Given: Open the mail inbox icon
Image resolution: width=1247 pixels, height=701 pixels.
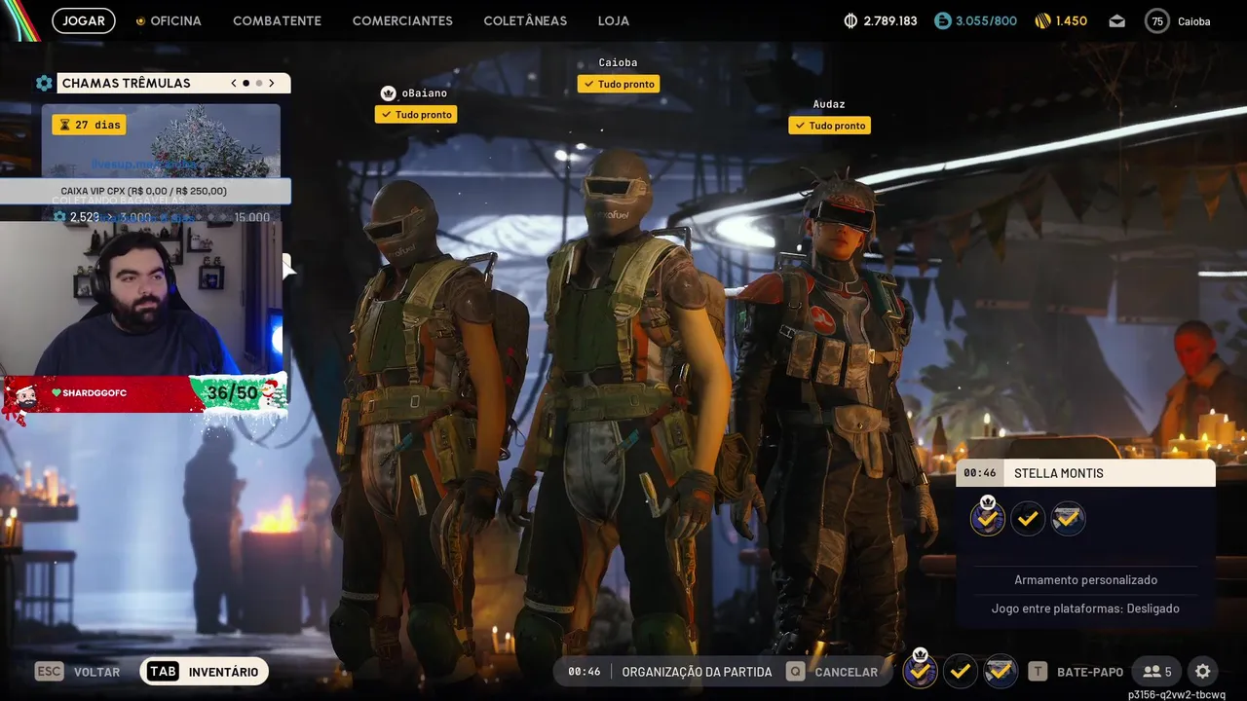Looking at the screenshot, I should 1116,20.
